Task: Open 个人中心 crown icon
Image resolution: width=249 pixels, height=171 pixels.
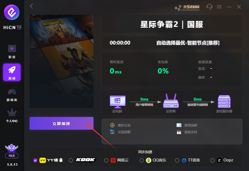Action: coord(12,116)
